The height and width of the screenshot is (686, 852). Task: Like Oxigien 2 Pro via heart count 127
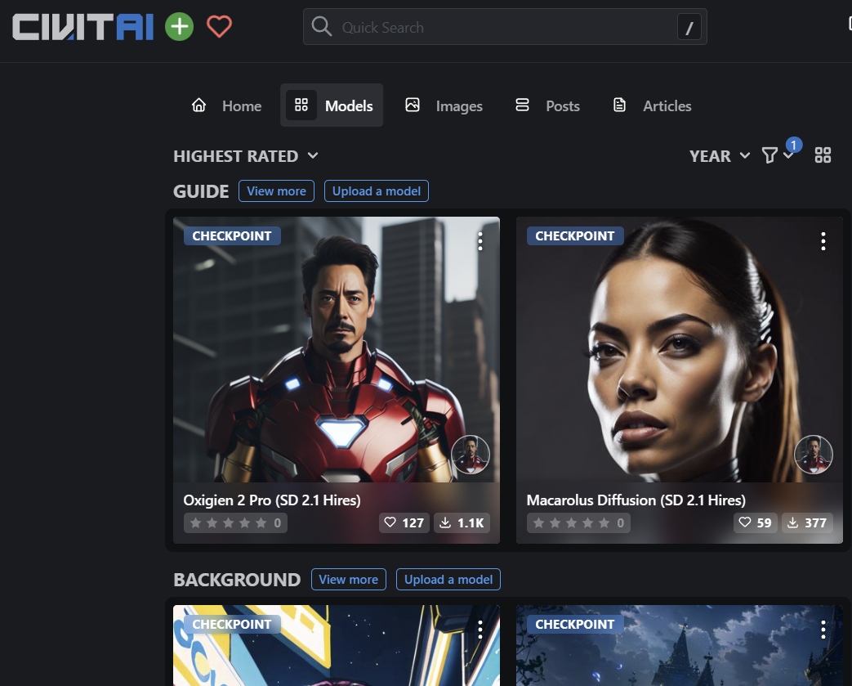404,522
